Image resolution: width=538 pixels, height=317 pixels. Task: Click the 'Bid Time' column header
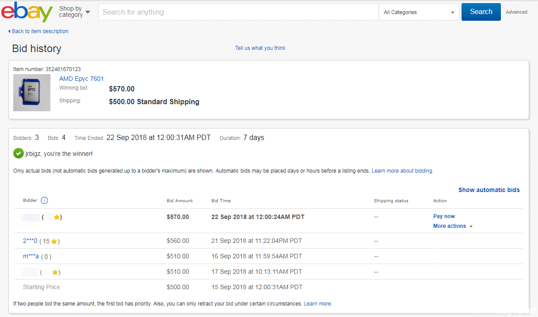(221, 201)
